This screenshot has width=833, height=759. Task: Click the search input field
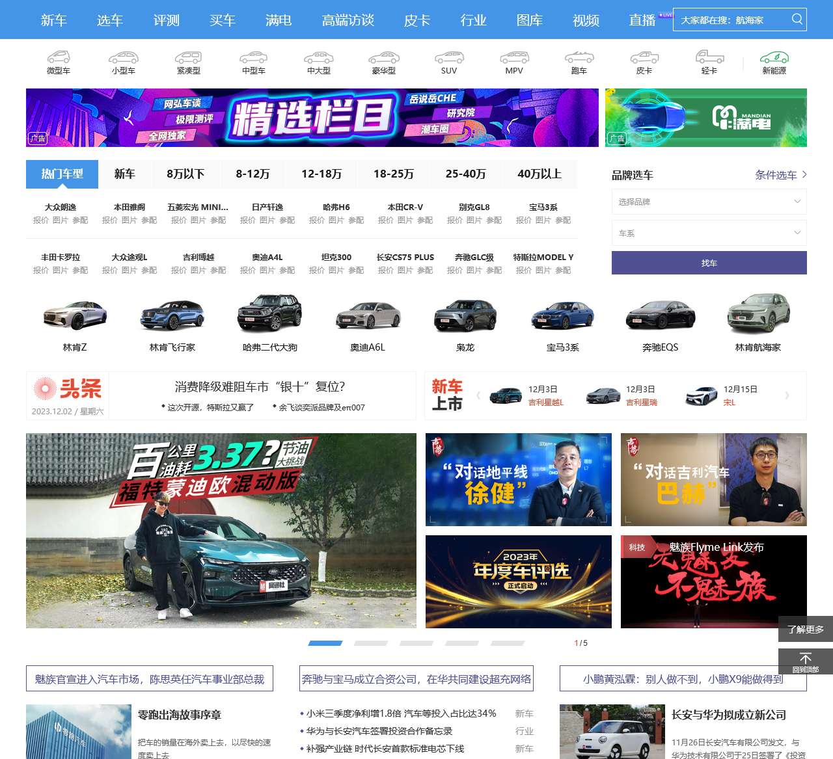pyautogui.click(x=732, y=20)
